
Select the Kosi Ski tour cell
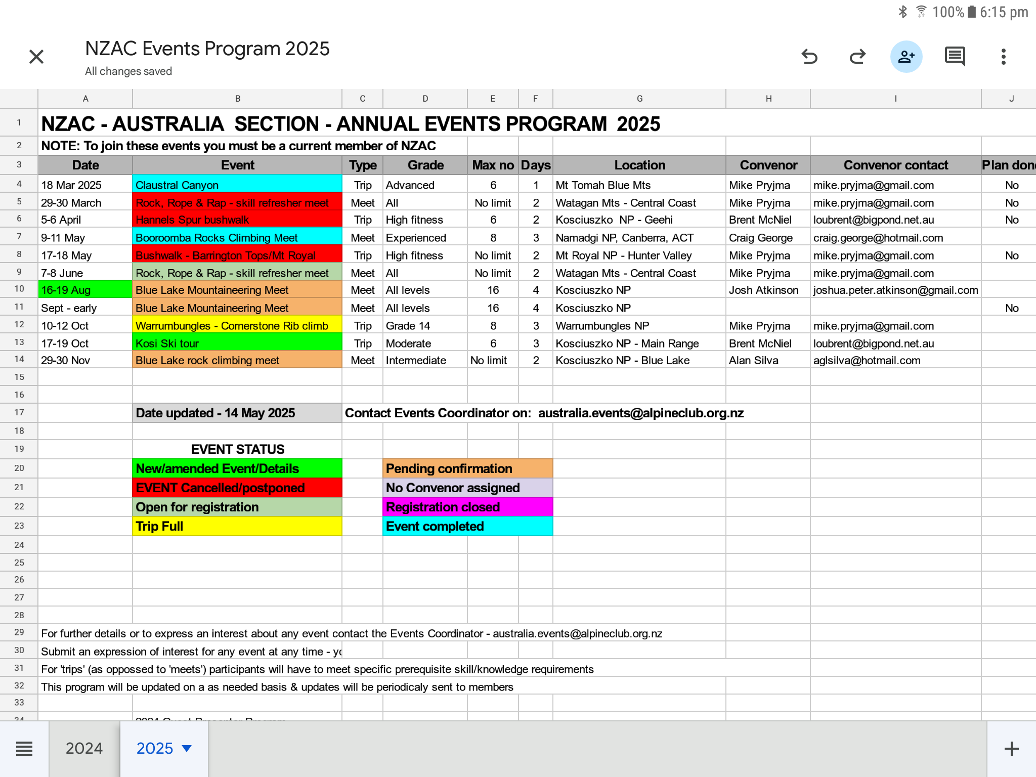click(237, 343)
